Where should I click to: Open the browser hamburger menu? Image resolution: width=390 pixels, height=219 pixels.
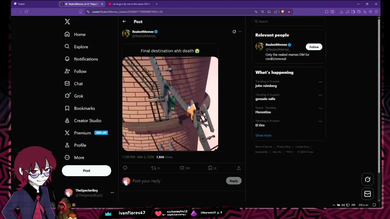pyautogui.click(x=376, y=12)
